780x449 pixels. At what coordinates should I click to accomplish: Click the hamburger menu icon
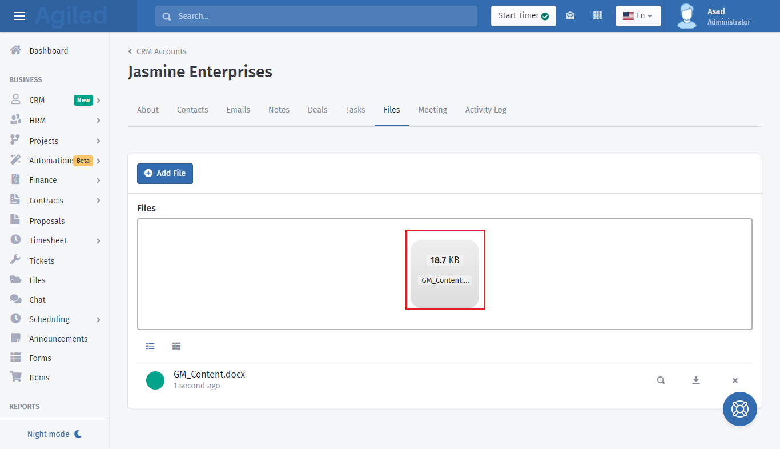pyautogui.click(x=19, y=16)
